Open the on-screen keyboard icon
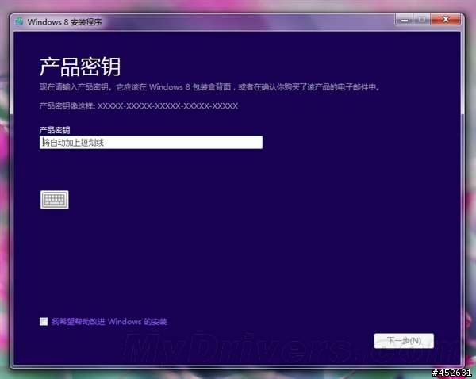 54,200
